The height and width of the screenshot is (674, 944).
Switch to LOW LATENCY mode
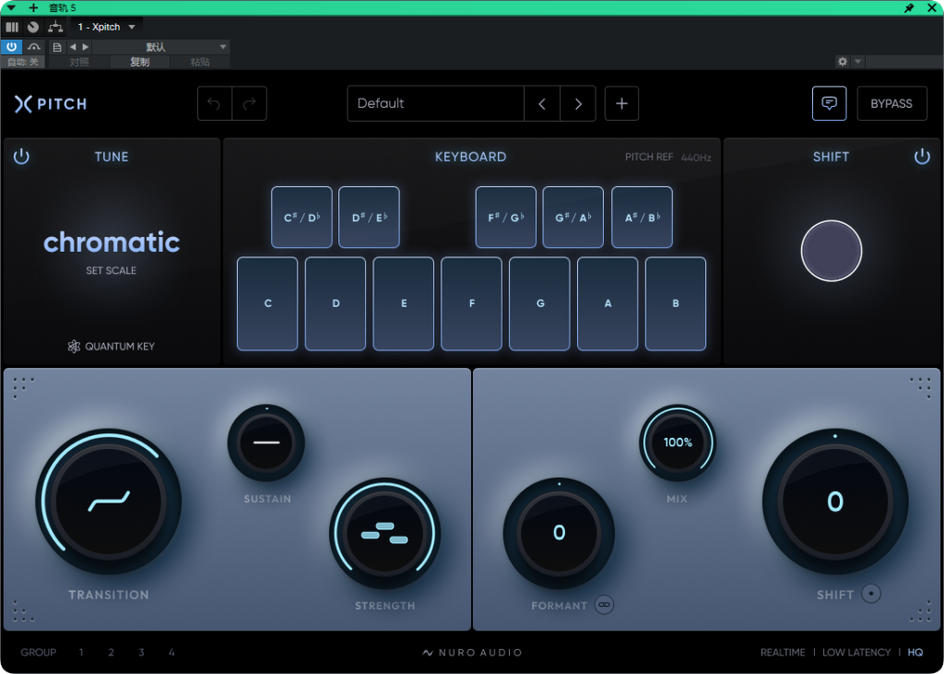(856, 652)
